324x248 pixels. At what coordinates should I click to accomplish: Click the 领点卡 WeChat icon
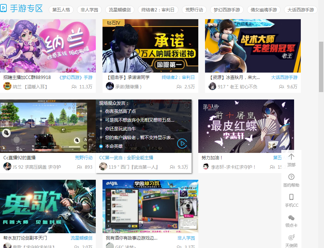pyautogui.click(x=291, y=218)
